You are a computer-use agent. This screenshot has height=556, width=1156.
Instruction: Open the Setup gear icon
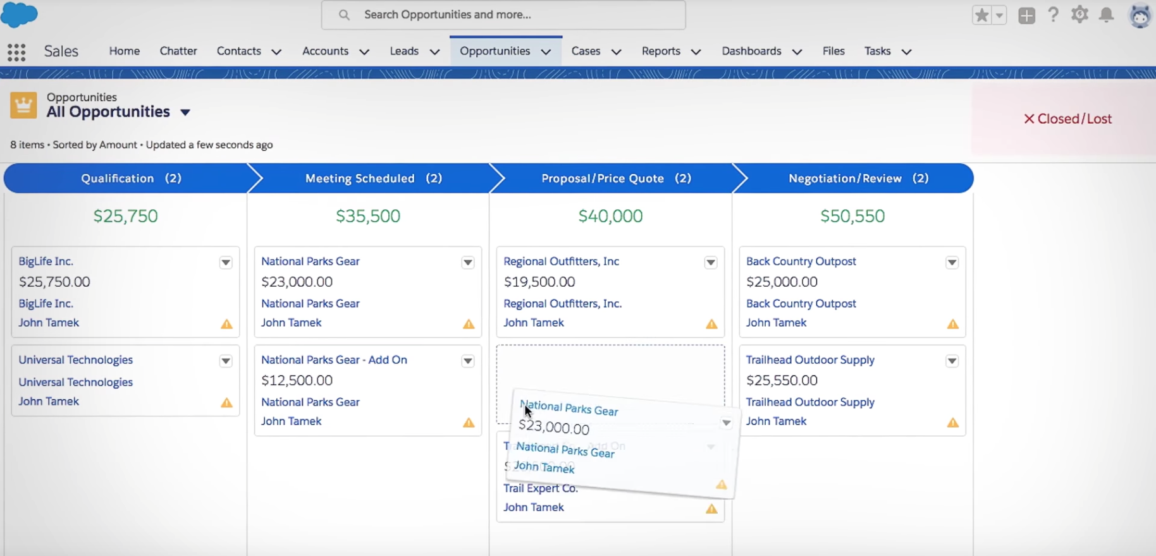pyautogui.click(x=1079, y=15)
